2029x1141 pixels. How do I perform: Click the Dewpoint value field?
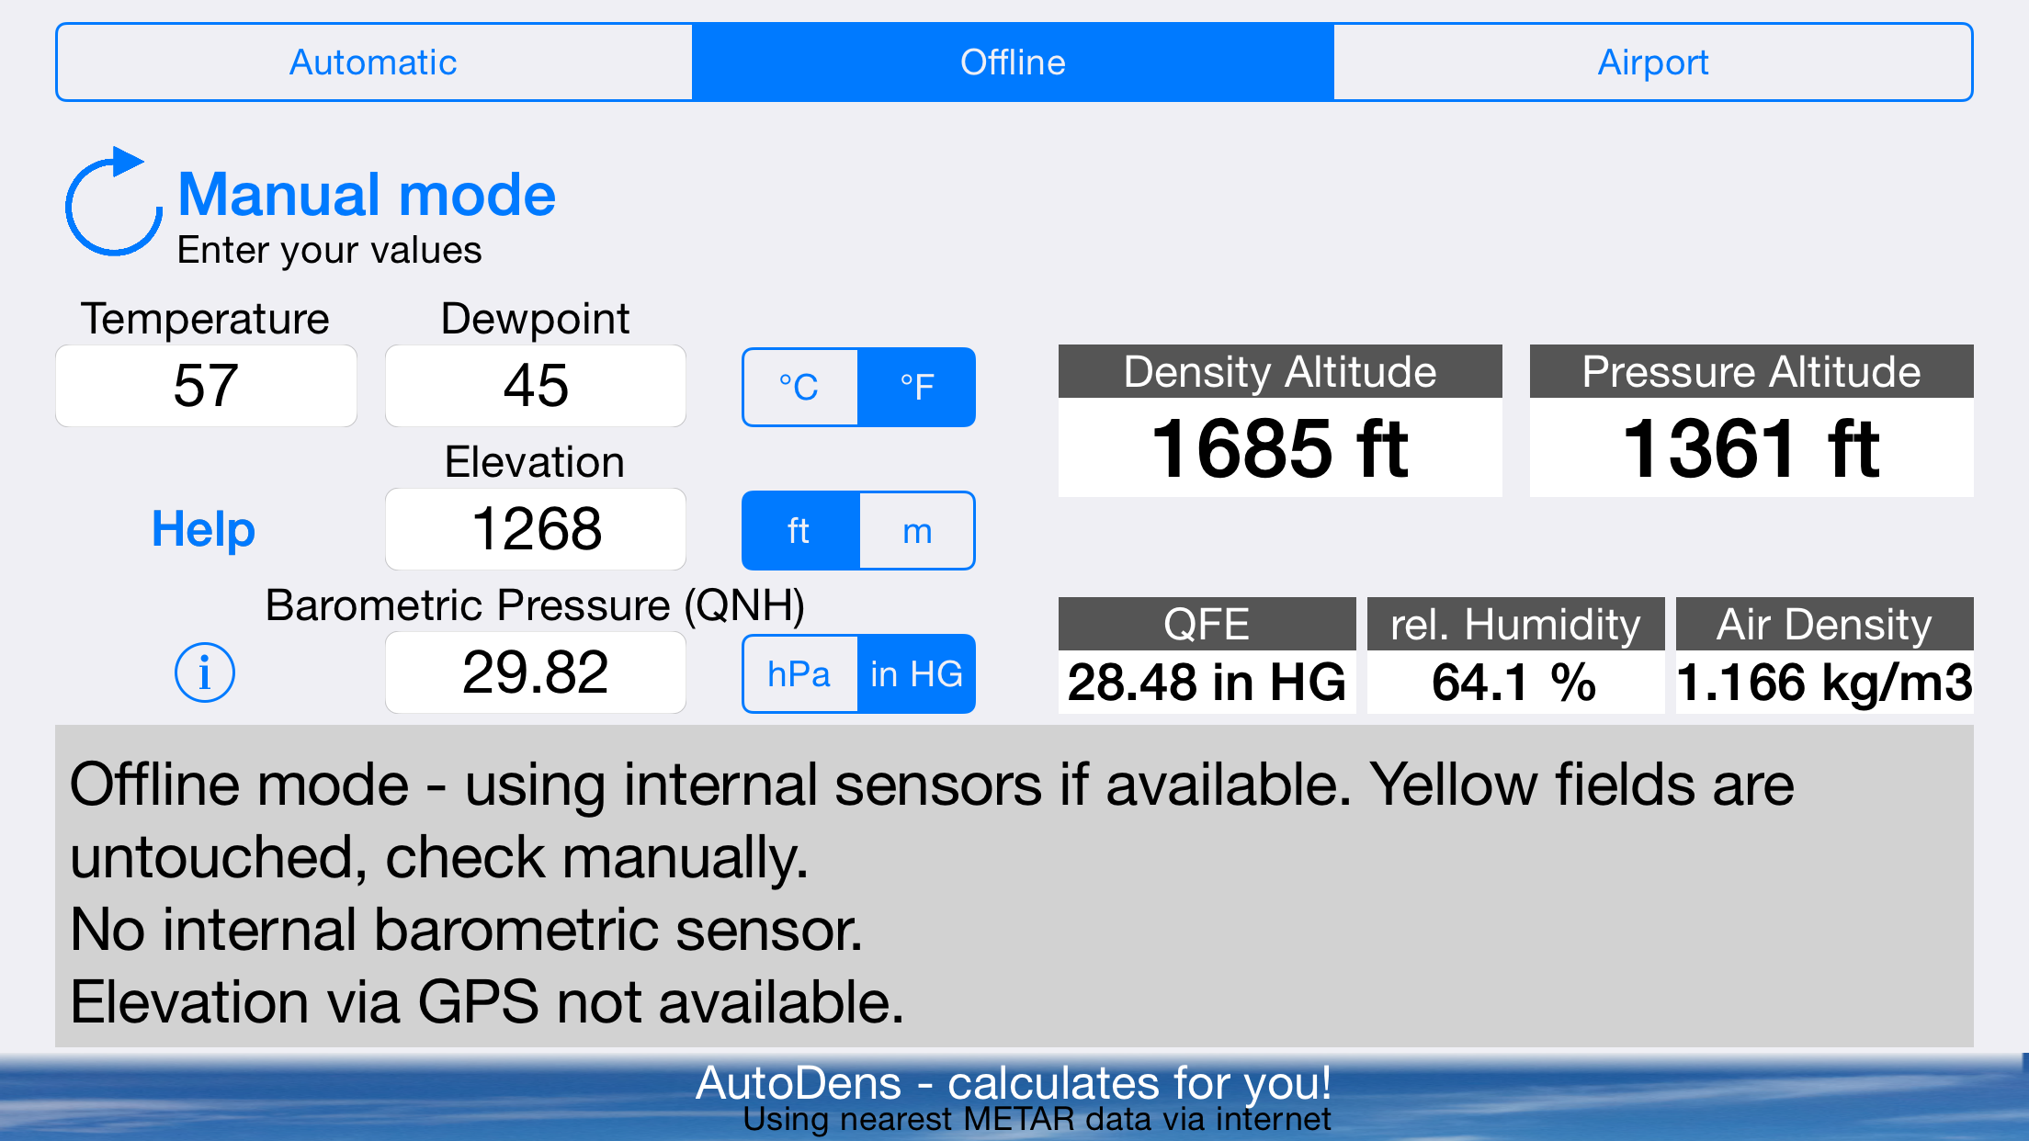pos(535,386)
